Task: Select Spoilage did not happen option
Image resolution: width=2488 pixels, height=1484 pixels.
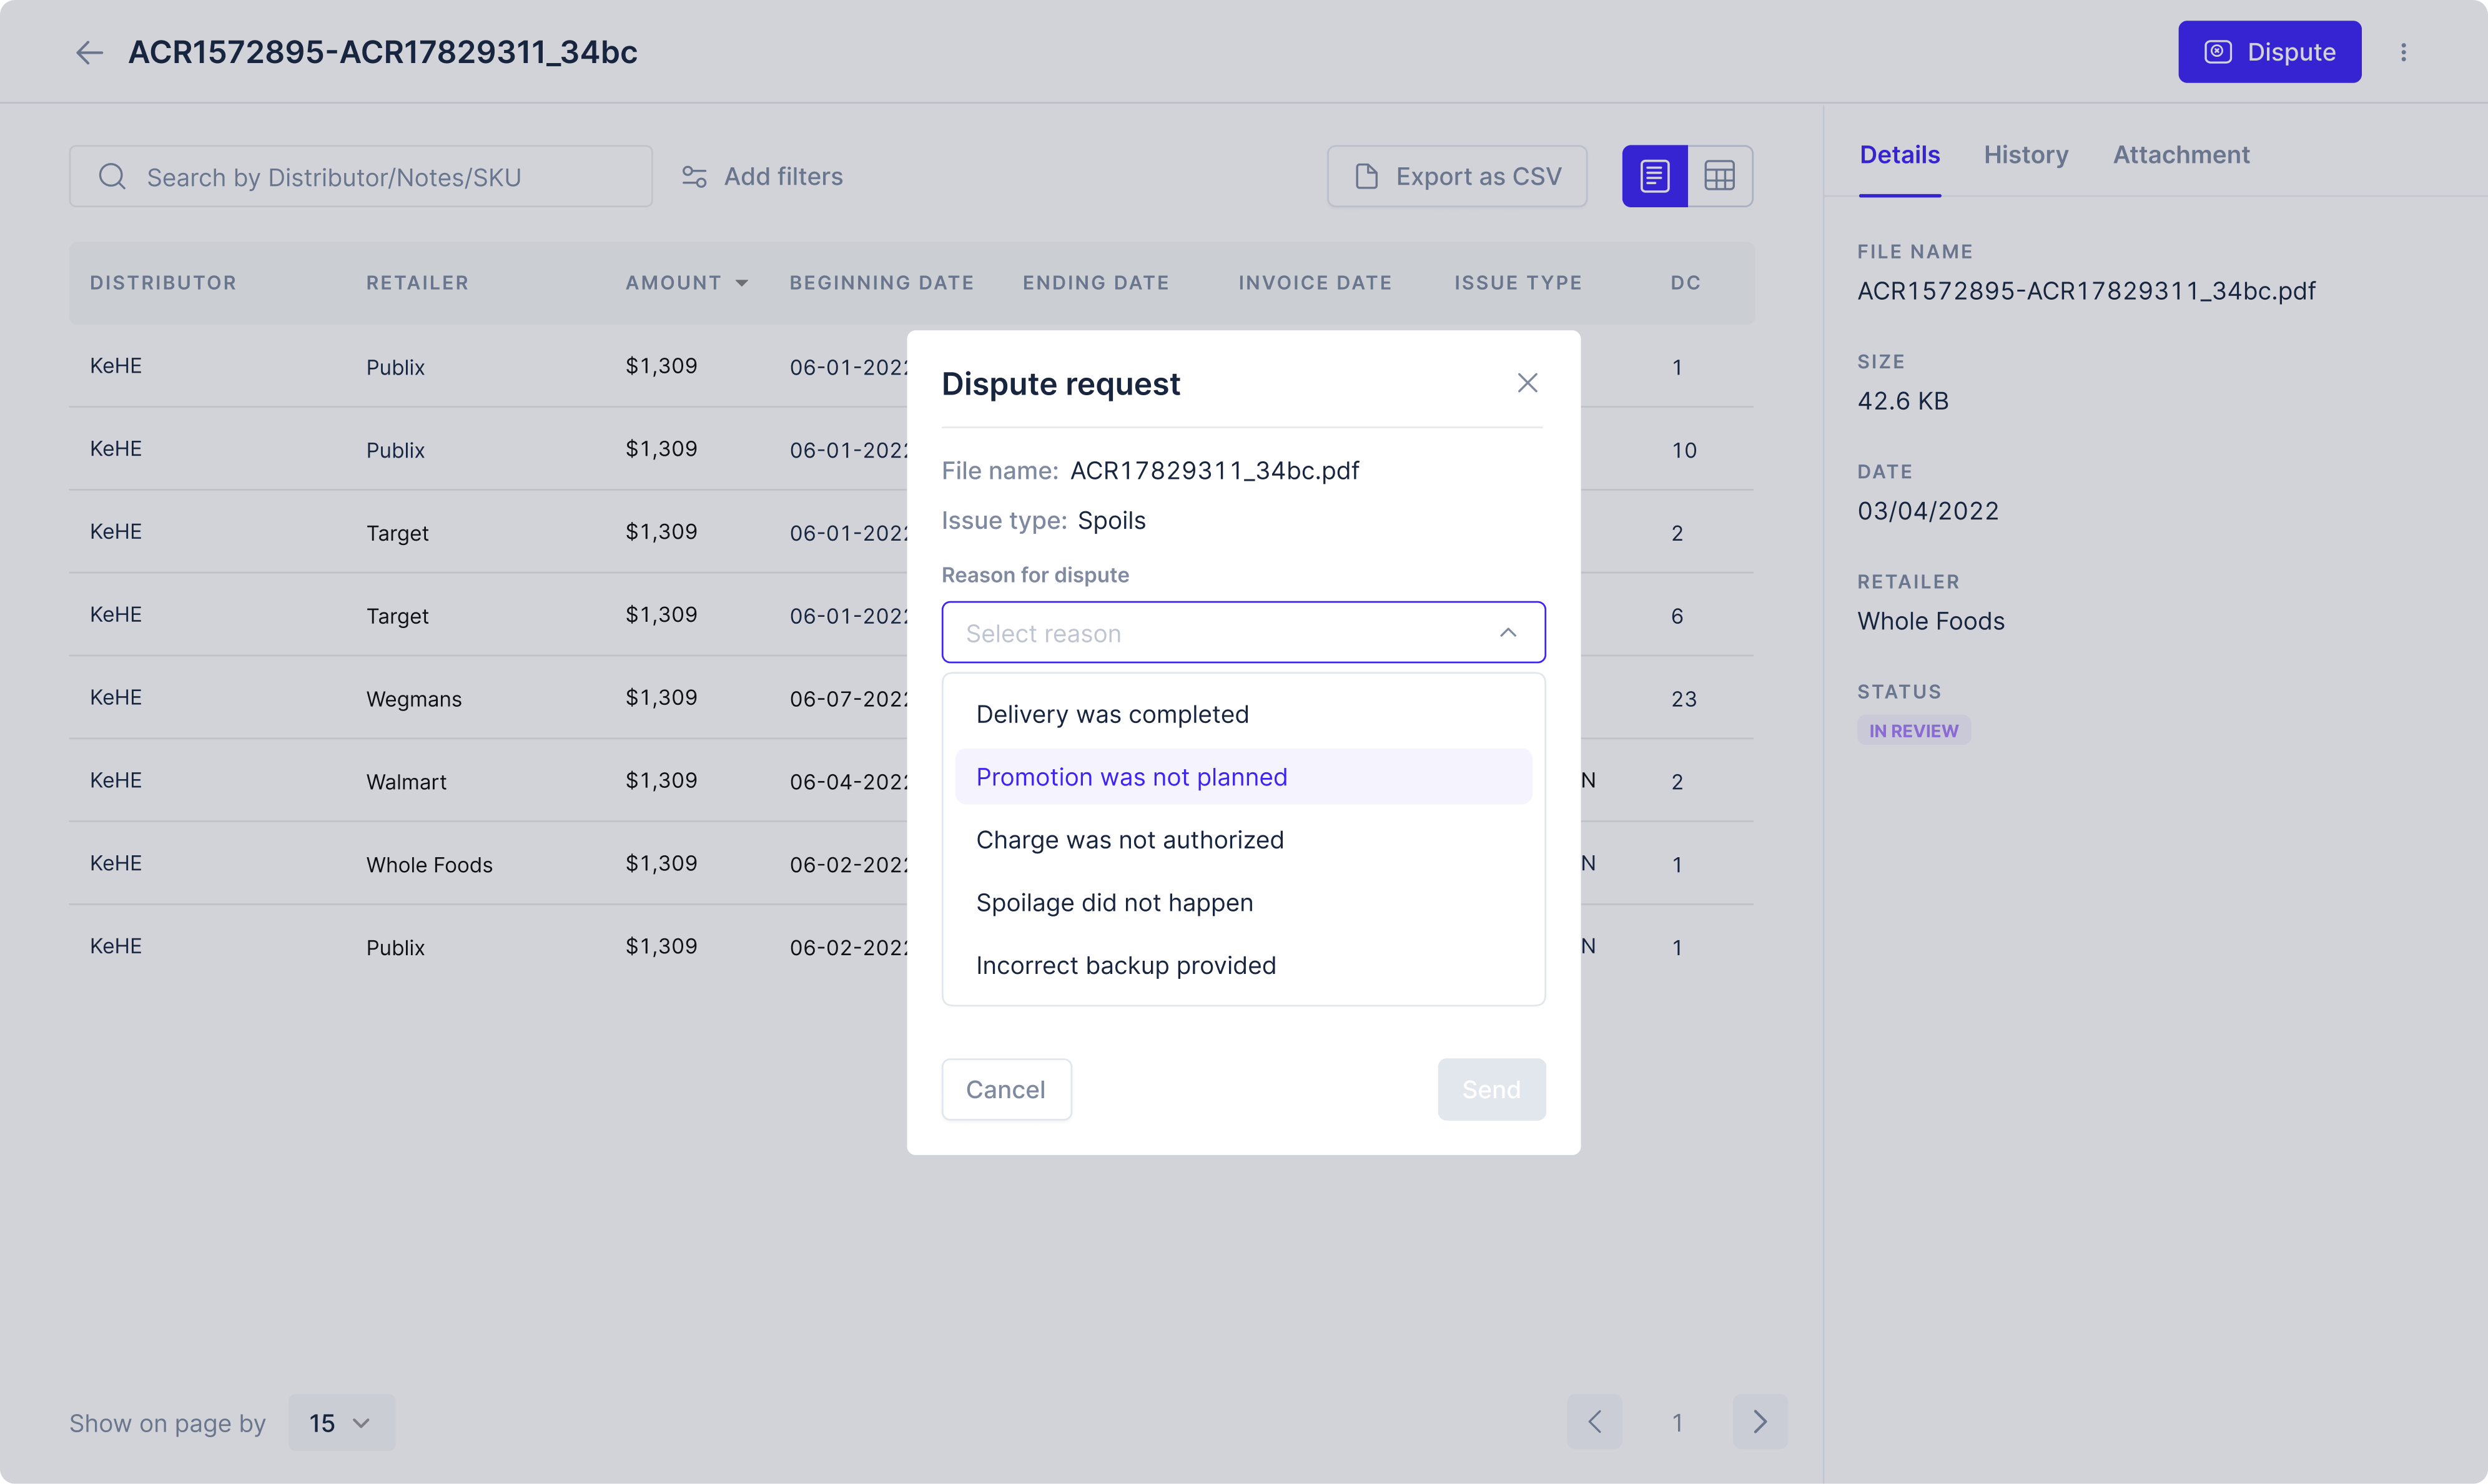Action: point(1114,903)
